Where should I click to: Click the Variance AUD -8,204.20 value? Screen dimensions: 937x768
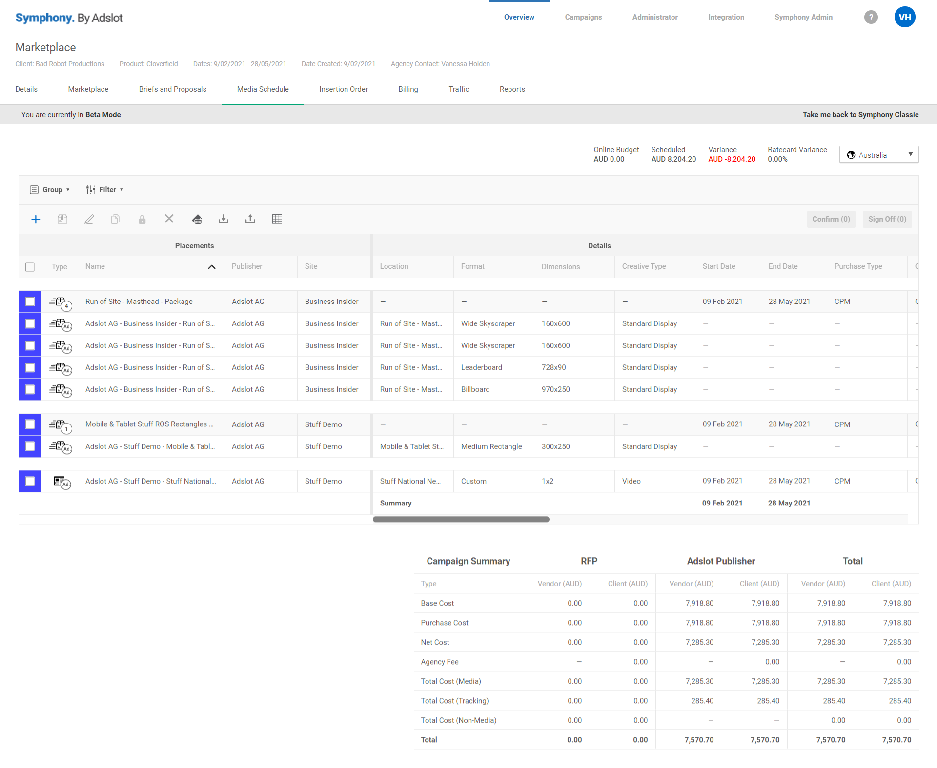pos(732,159)
